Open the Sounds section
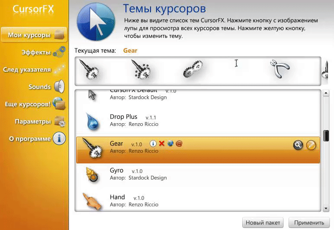 point(46,86)
